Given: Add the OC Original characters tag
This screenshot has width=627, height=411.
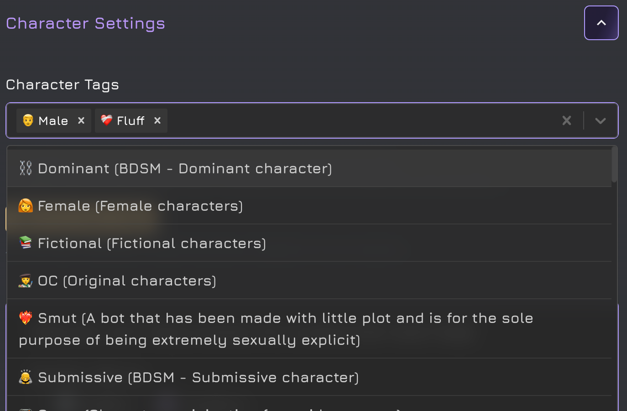Looking at the screenshot, I should (x=127, y=281).
